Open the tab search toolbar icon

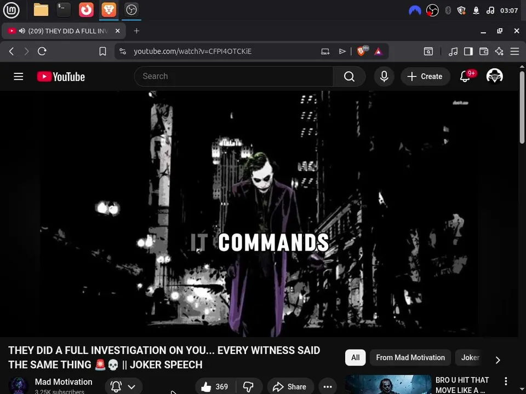point(428,51)
